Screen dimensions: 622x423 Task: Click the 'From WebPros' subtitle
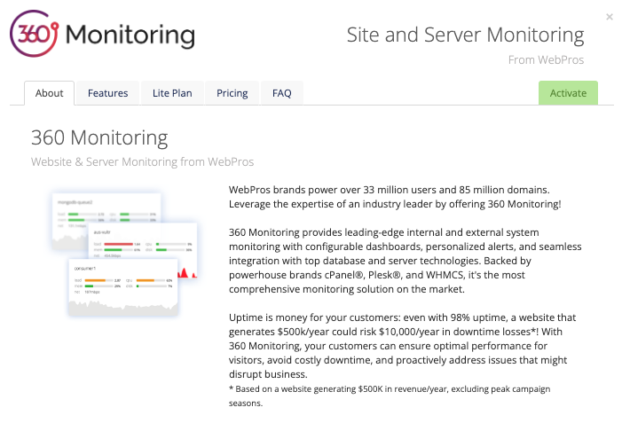pyautogui.click(x=546, y=60)
